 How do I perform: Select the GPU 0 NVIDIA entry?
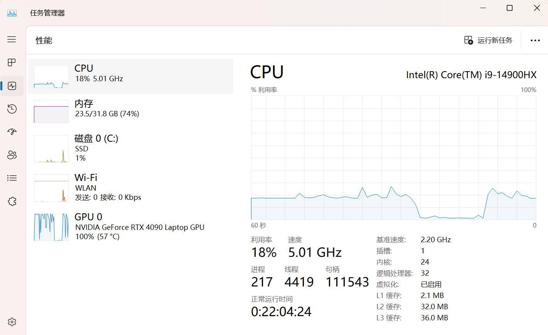(131, 227)
